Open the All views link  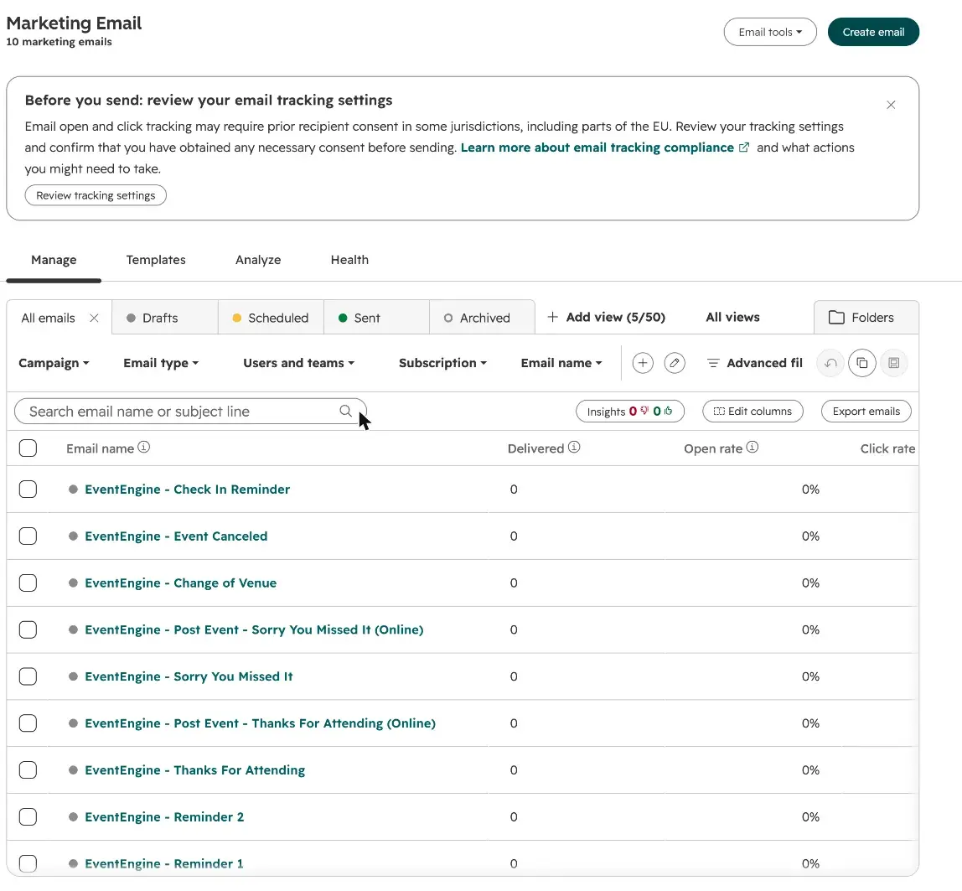[732, 317]
